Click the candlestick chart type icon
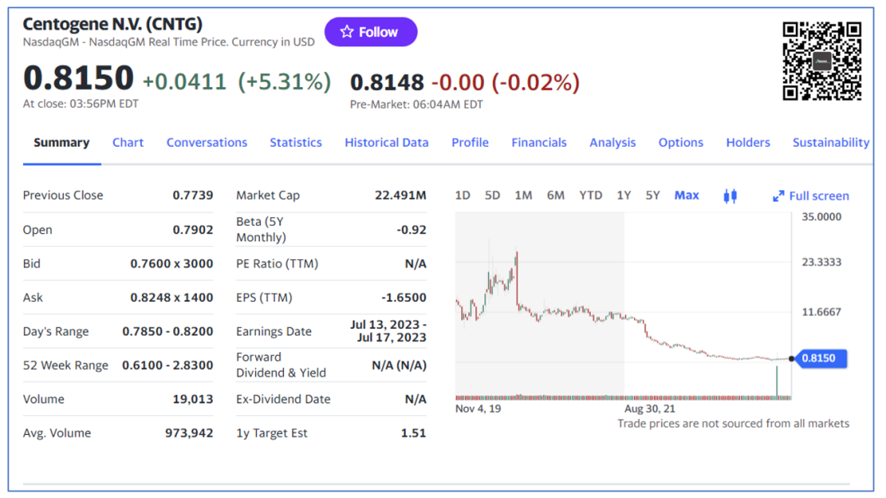Image resolution: width=886 pixels, height=498 pixels. pos(730,195)
